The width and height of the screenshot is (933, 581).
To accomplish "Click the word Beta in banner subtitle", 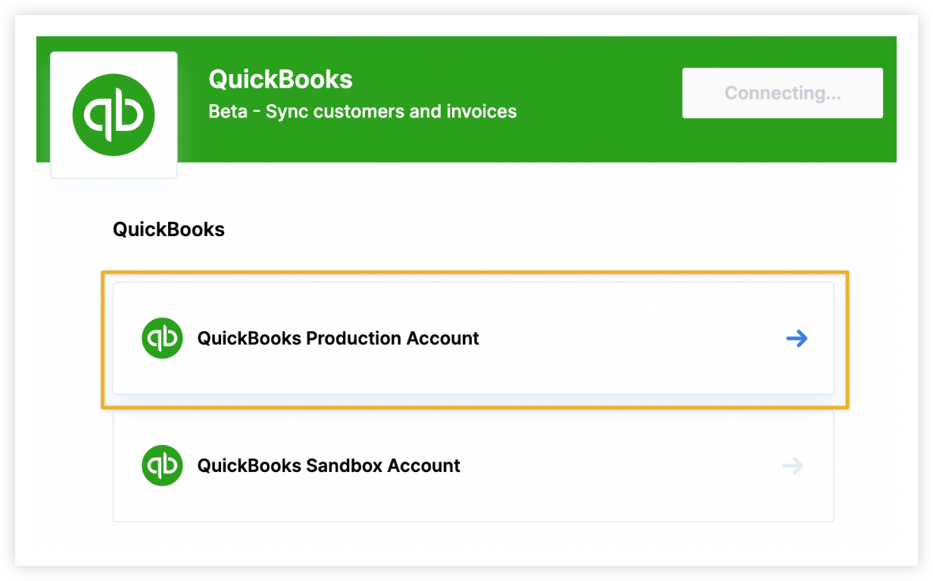I will 228,112.
